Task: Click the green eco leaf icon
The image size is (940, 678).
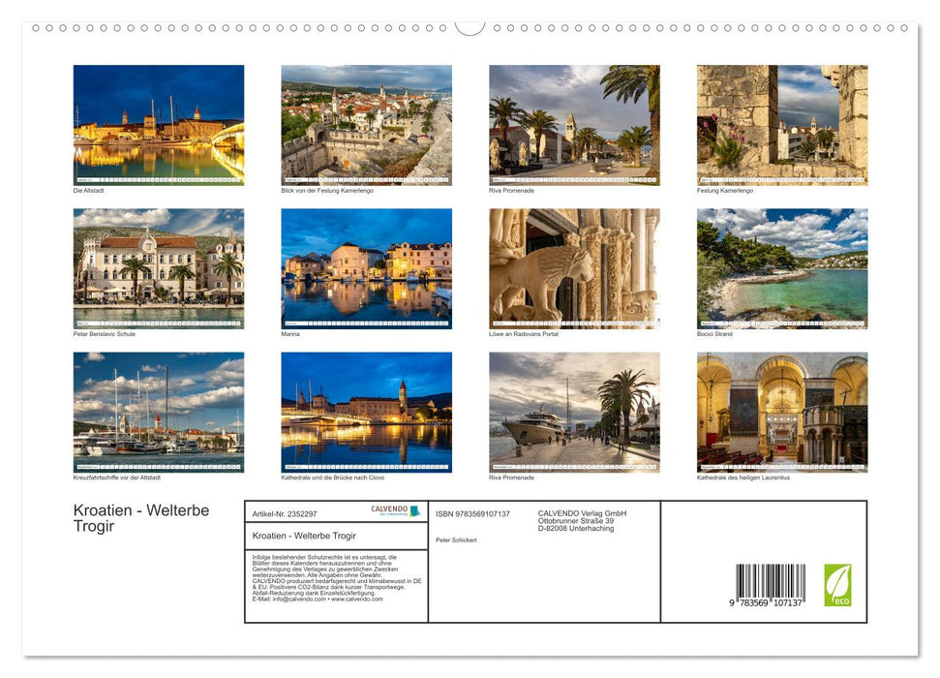Action: (x=837, y=585)
